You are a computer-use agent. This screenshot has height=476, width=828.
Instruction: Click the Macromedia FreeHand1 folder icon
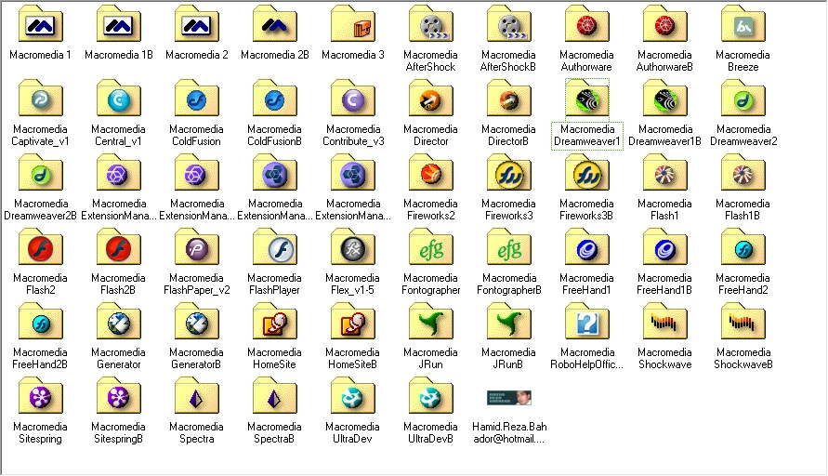coord(586,246)
